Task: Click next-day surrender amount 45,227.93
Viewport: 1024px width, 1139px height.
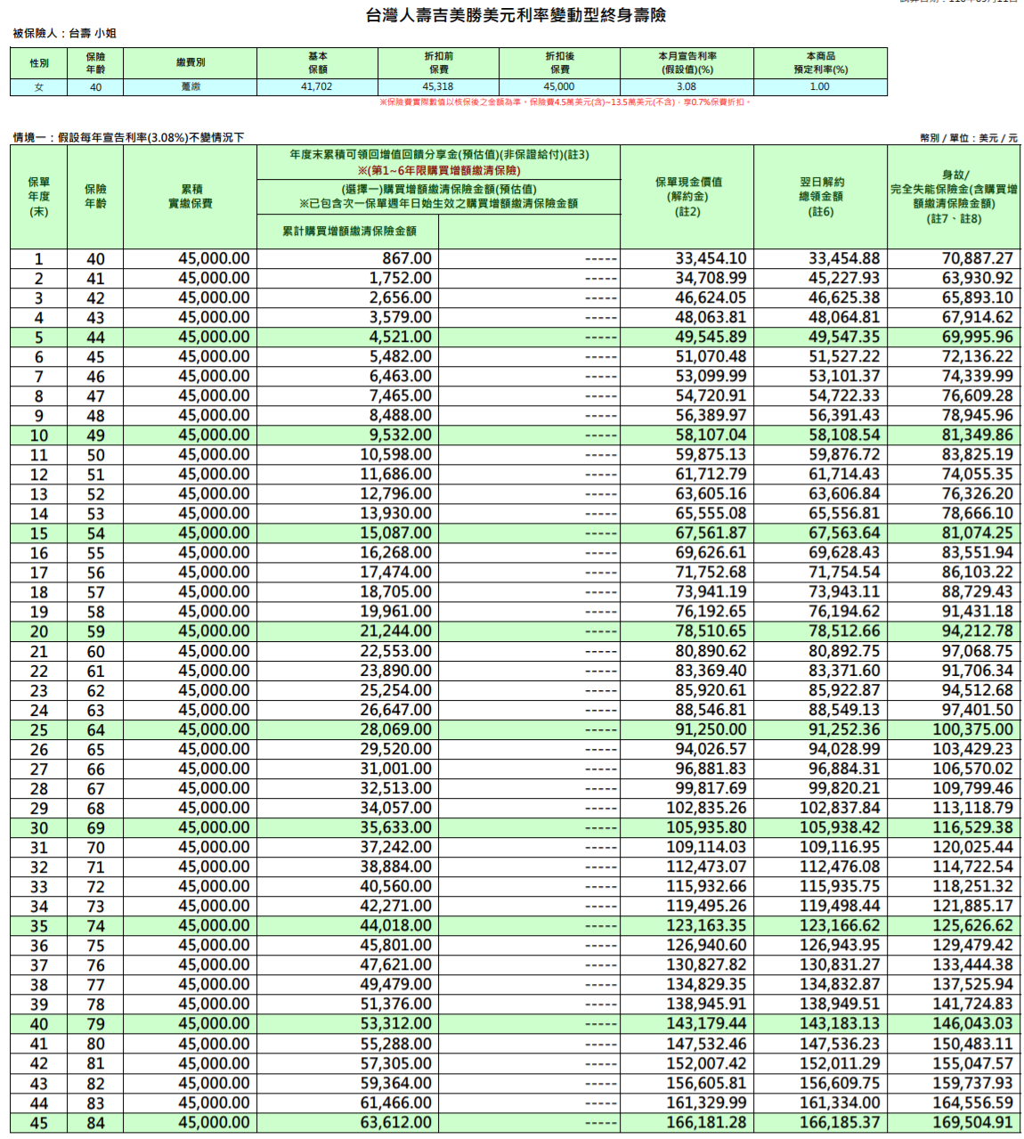Action: [x=844, y=278]
